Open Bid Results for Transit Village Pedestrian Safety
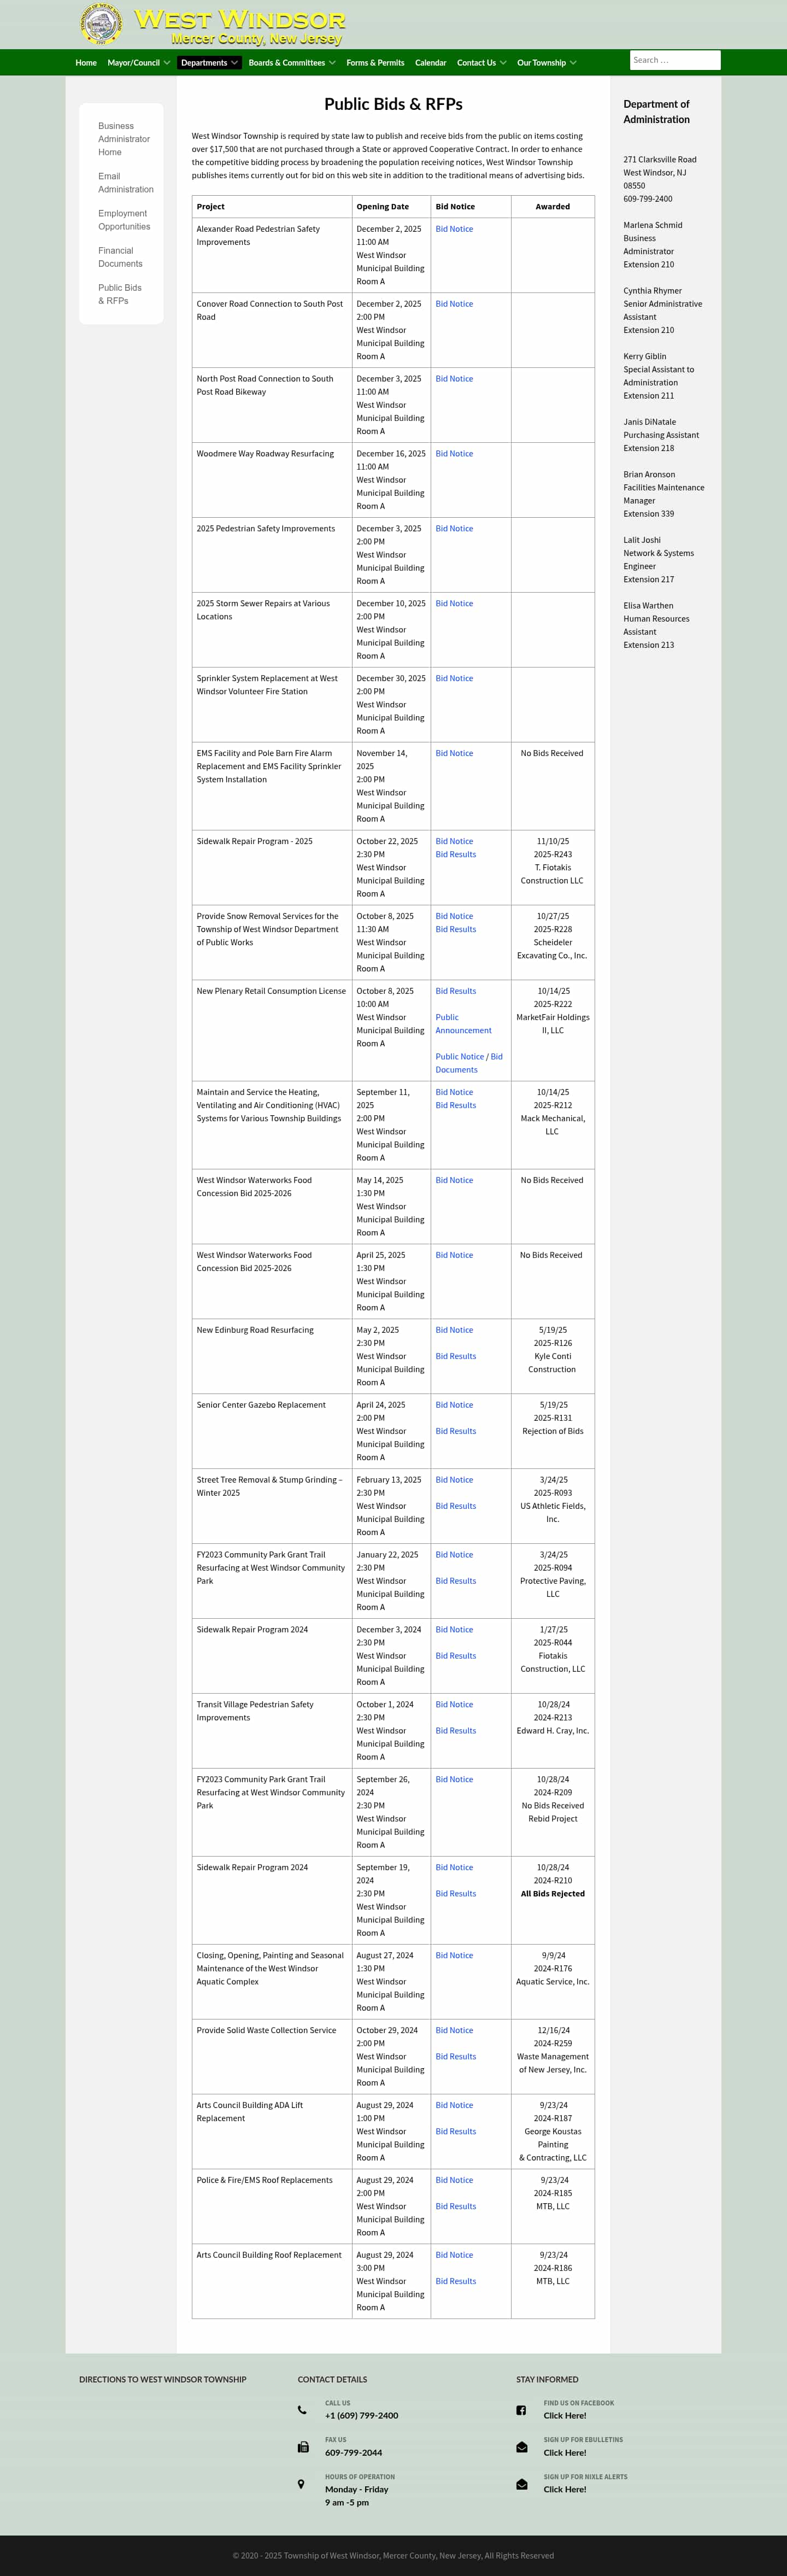787x2576 pixels. pos(455,1731)
